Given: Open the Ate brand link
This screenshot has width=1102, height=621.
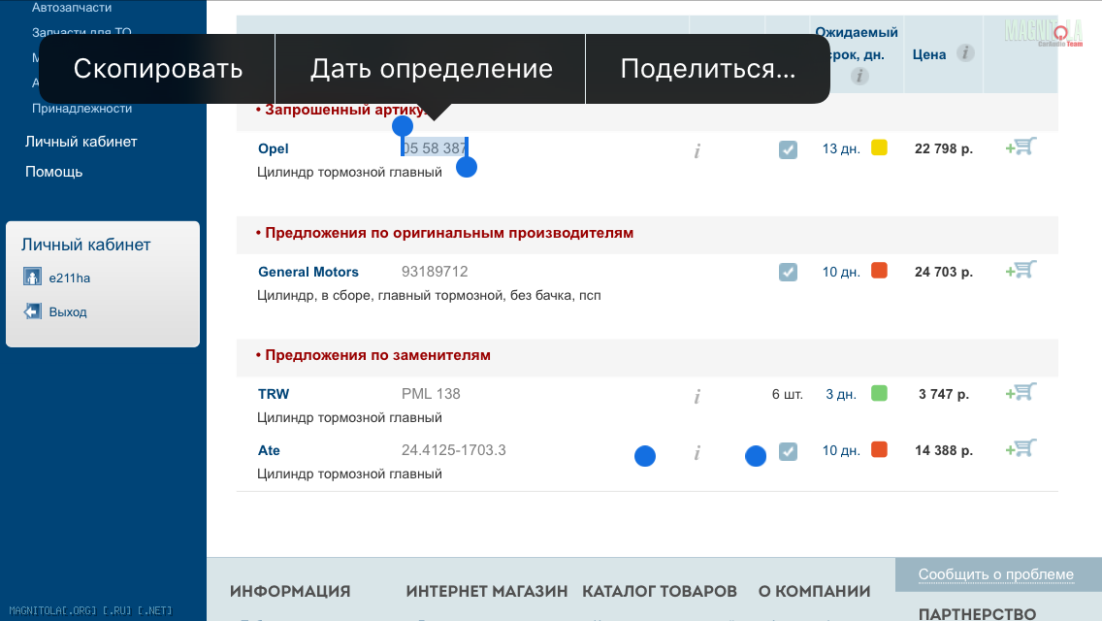Looking at the screenshot, I should coord(269,450).
